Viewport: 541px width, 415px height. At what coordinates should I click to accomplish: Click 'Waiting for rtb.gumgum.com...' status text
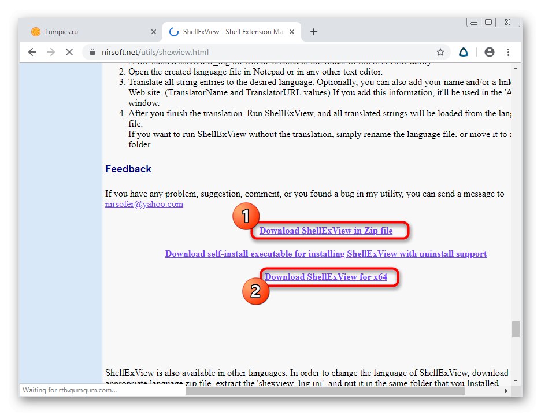click(x=70, y=390)
